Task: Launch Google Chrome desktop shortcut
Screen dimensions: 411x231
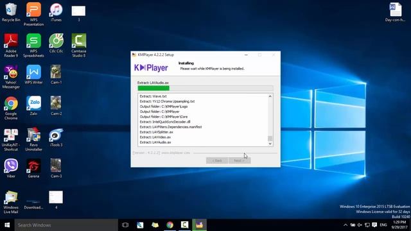Action: 11,108
